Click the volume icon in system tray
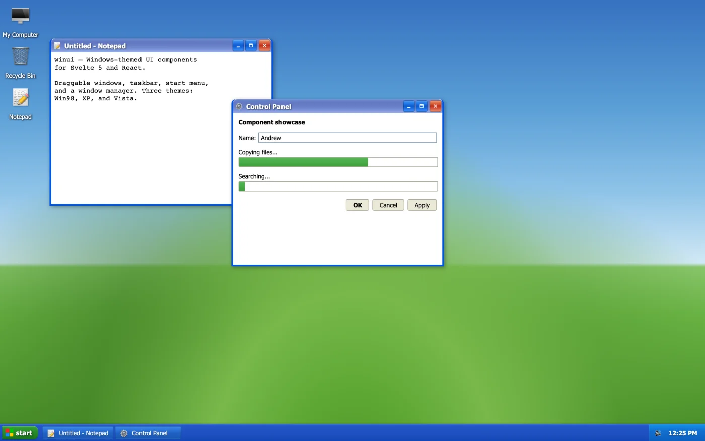 click(658, 433)
